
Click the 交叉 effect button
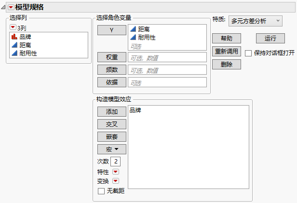pos(112,124)
